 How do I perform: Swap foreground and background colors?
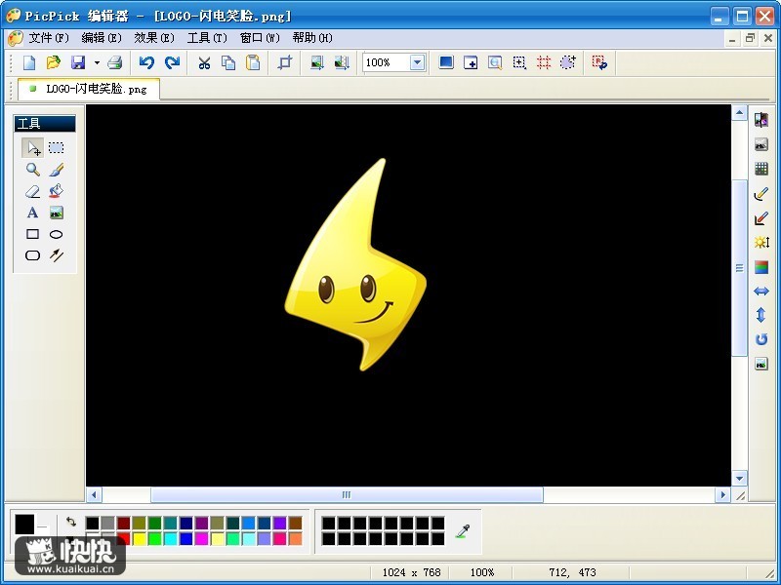click(71, 522)
